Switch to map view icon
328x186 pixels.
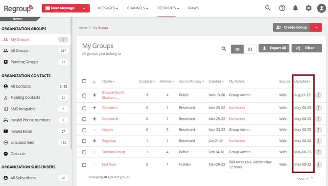[x=250, y=49]
